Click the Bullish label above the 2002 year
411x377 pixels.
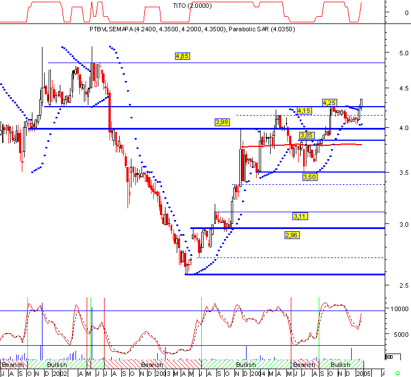point(57,365)
